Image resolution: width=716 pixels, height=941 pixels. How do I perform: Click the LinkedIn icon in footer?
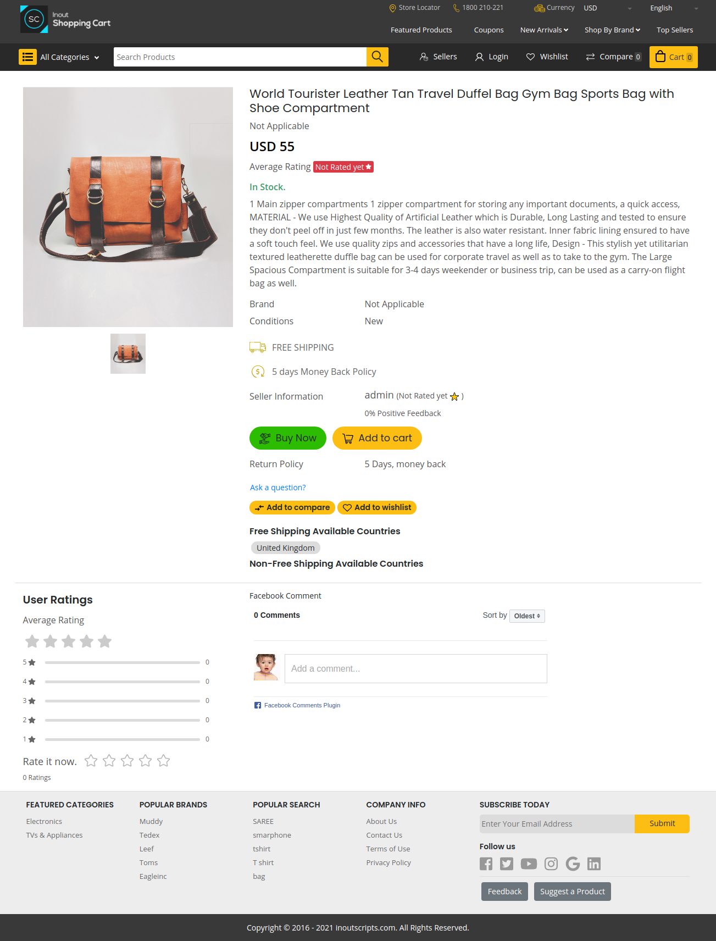point(594,863)
